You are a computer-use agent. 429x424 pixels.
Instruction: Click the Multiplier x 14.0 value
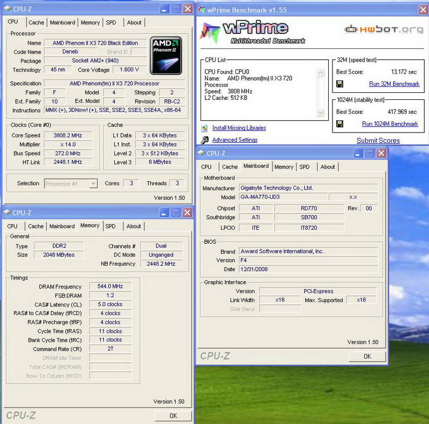[x=68, y=144]
